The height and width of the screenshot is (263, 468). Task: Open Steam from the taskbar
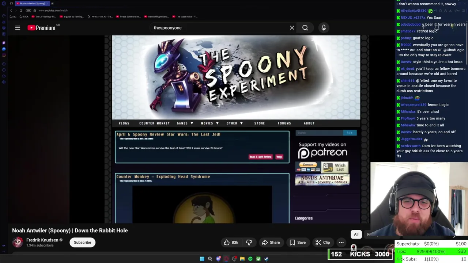click(266, 259)
